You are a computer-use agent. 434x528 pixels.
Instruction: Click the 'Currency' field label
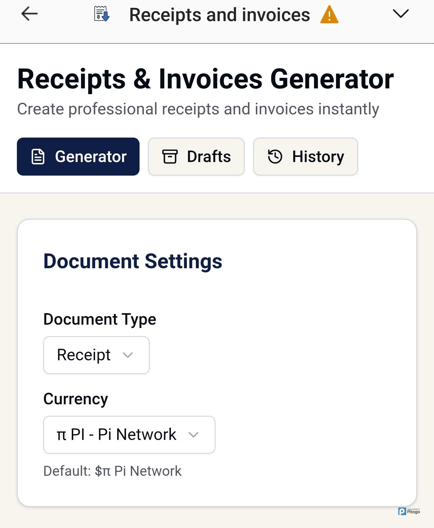76,399
